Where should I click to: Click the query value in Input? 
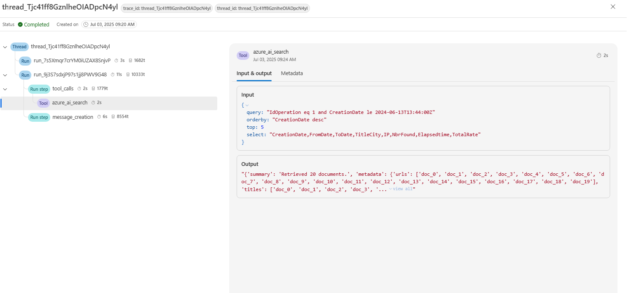(x=351, y=112)
